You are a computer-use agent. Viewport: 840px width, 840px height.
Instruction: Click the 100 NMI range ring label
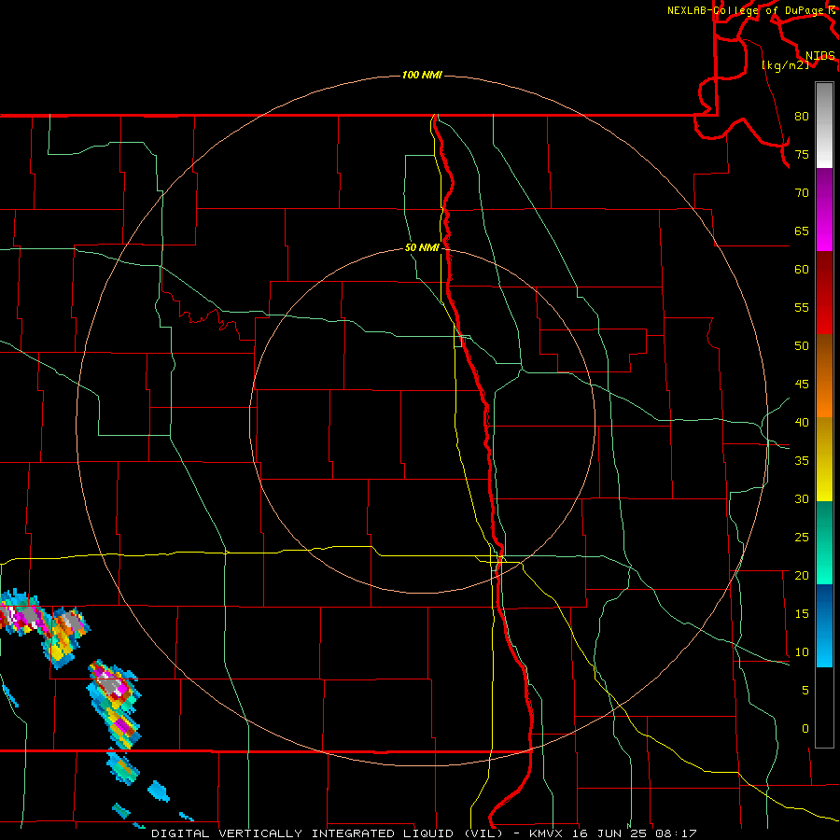point(422,75)
